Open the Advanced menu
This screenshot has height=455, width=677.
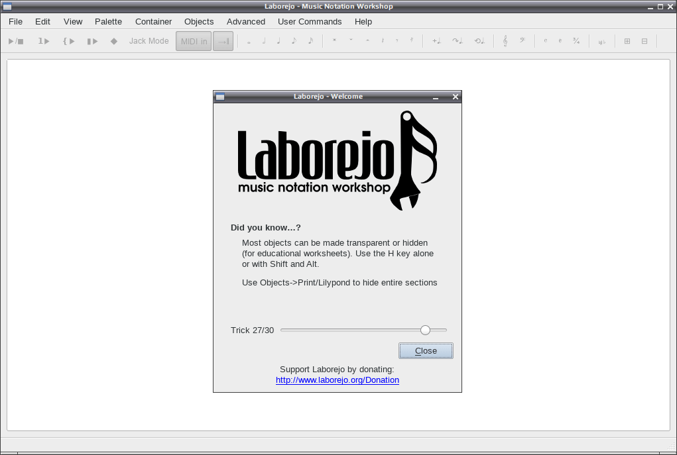(246, 22)
